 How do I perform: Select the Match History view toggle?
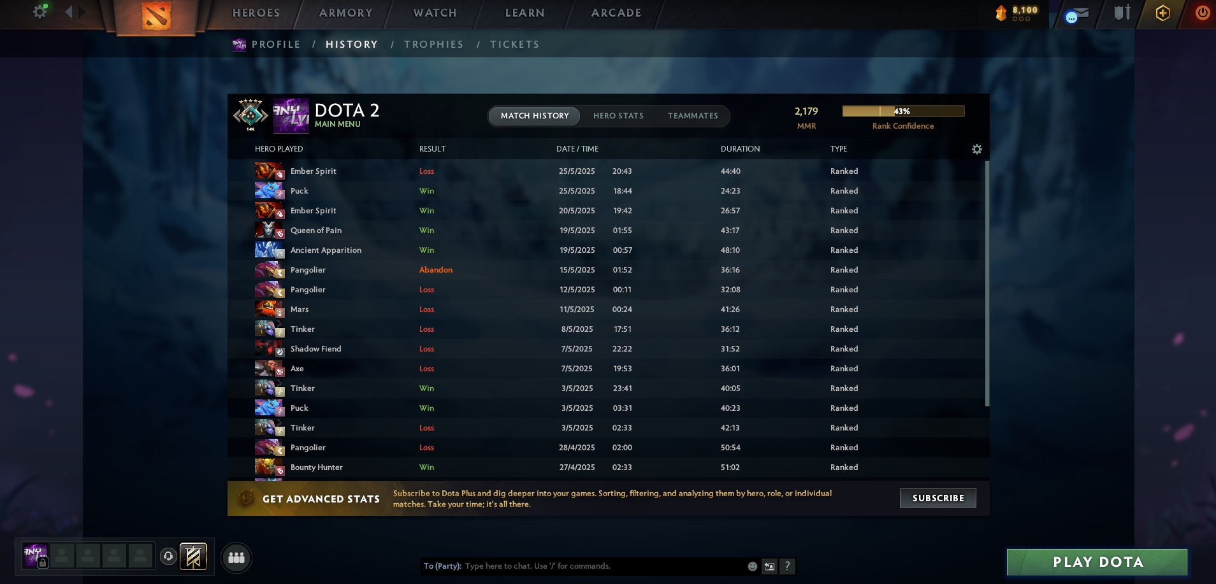(535, 116)
